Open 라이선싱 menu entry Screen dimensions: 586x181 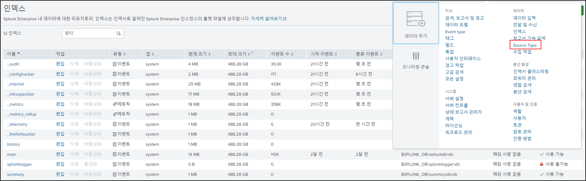click(454, 125)
